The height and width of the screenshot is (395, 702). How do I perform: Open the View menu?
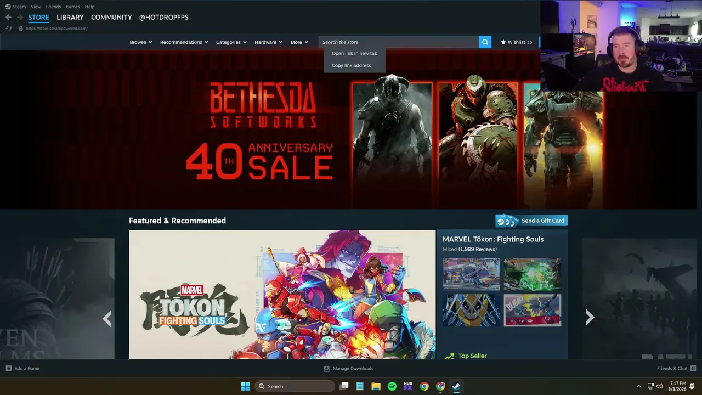[36, 7]
